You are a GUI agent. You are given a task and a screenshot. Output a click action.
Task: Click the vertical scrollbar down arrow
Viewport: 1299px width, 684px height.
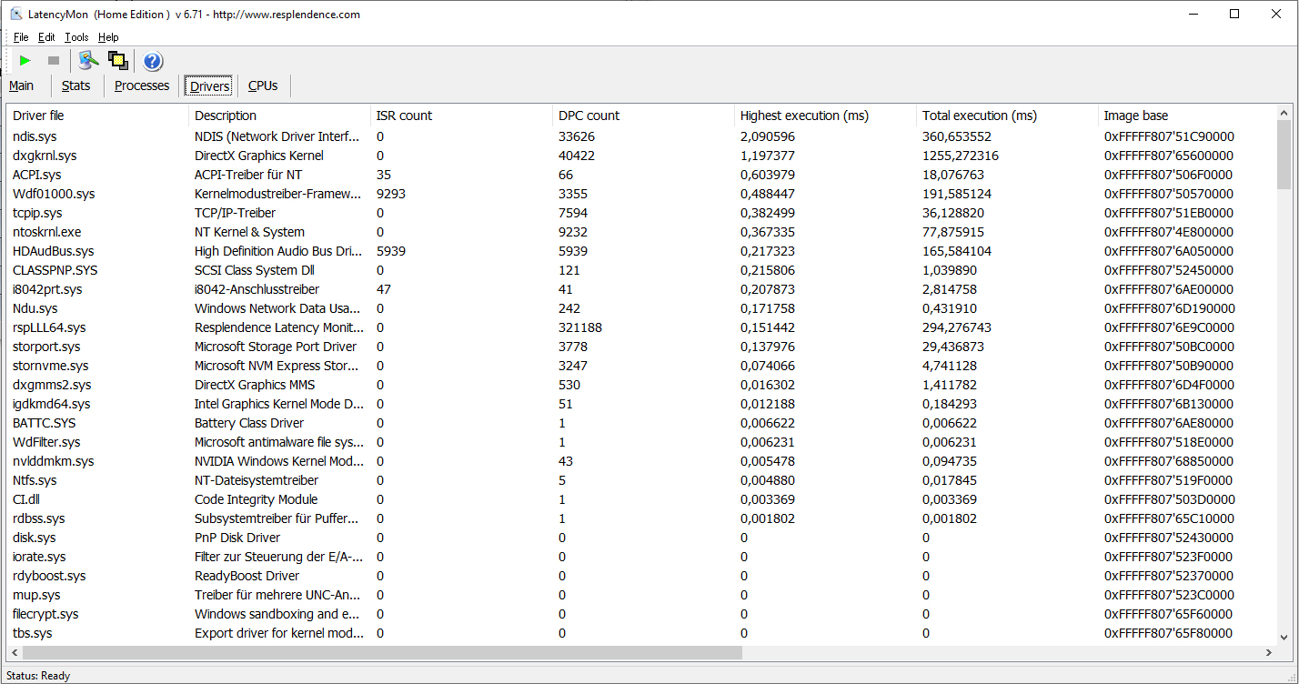pyautogui.click(x=1284, y=638)
